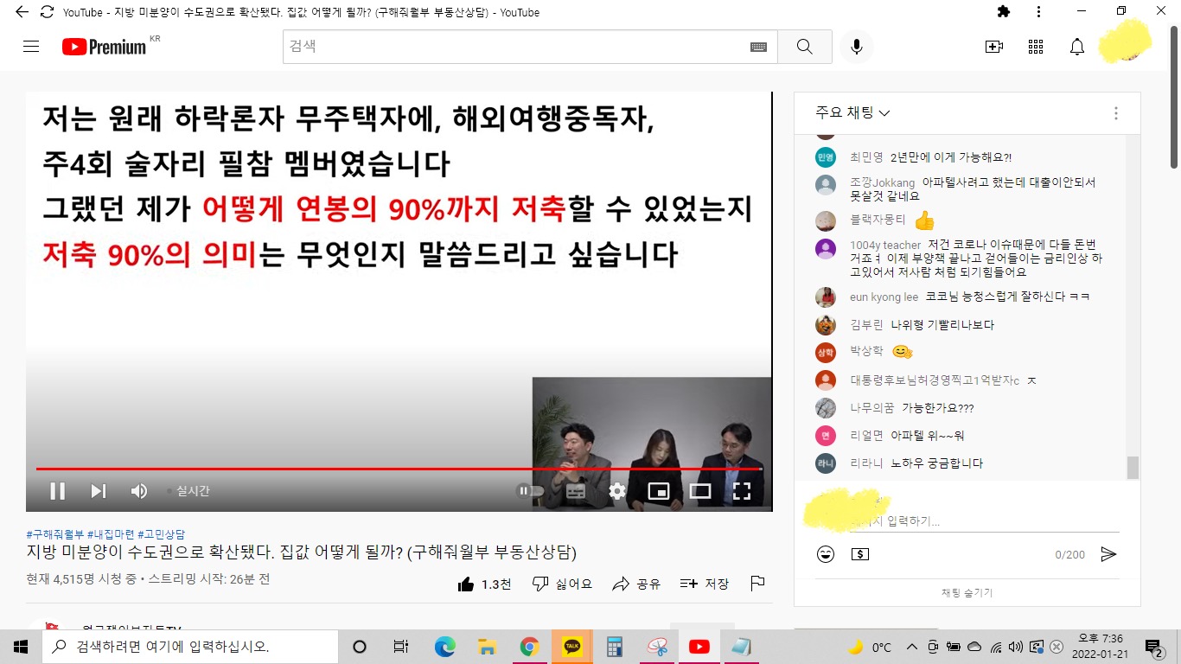
Task: Open Windows action center notifications
Action: click(1153, 647)
